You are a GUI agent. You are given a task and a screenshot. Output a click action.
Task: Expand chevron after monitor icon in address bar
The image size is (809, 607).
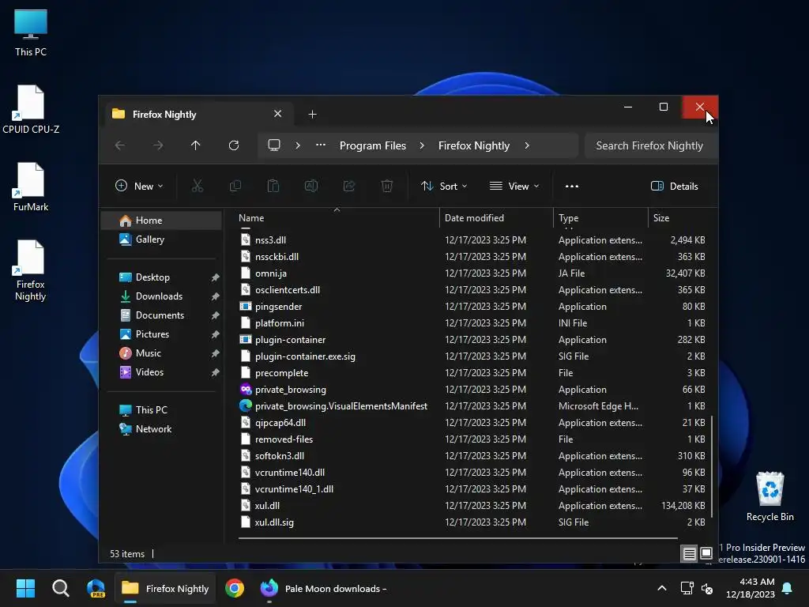pos(298,145)
